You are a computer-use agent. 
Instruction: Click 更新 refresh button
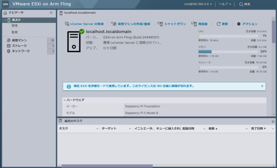click(222, 24)
